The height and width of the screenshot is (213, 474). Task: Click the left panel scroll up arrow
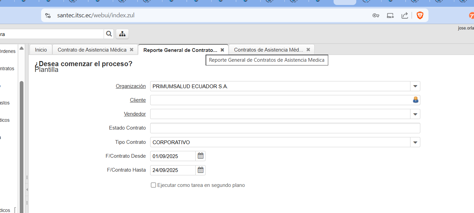point(21,49)
